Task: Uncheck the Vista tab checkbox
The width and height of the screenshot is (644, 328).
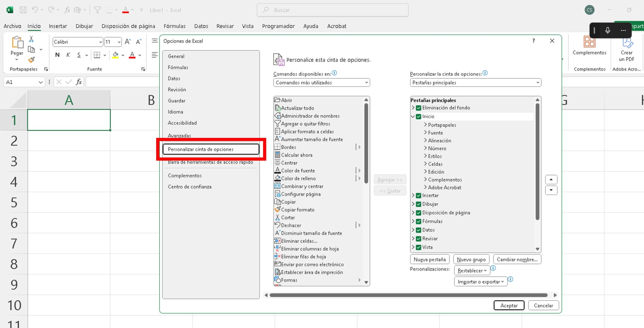Action: 419,247
